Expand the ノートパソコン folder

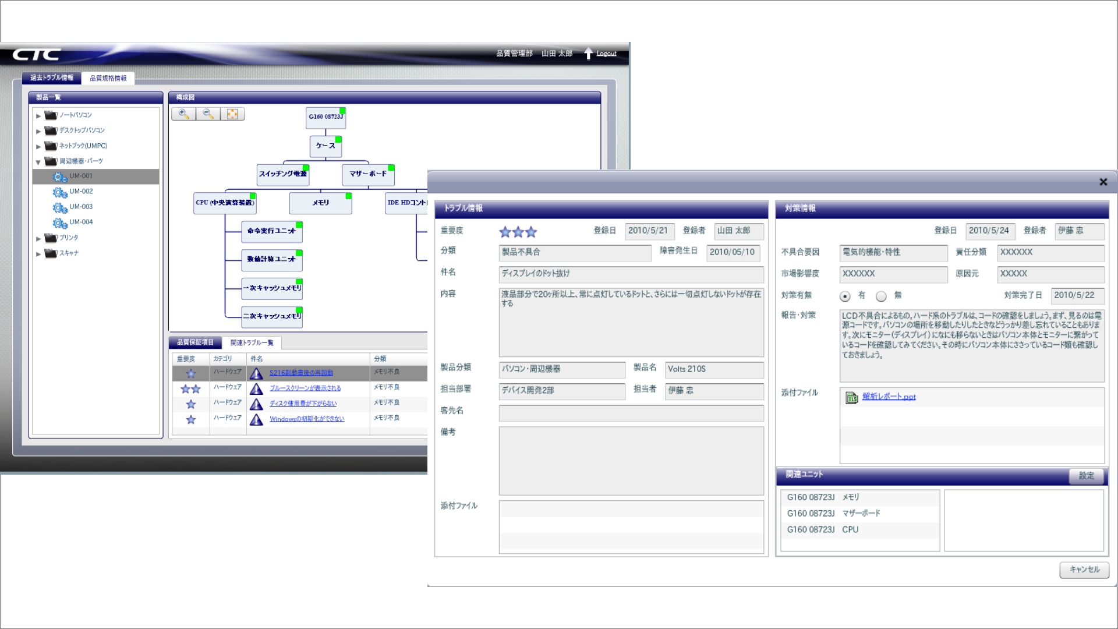(x=38, y=115)
